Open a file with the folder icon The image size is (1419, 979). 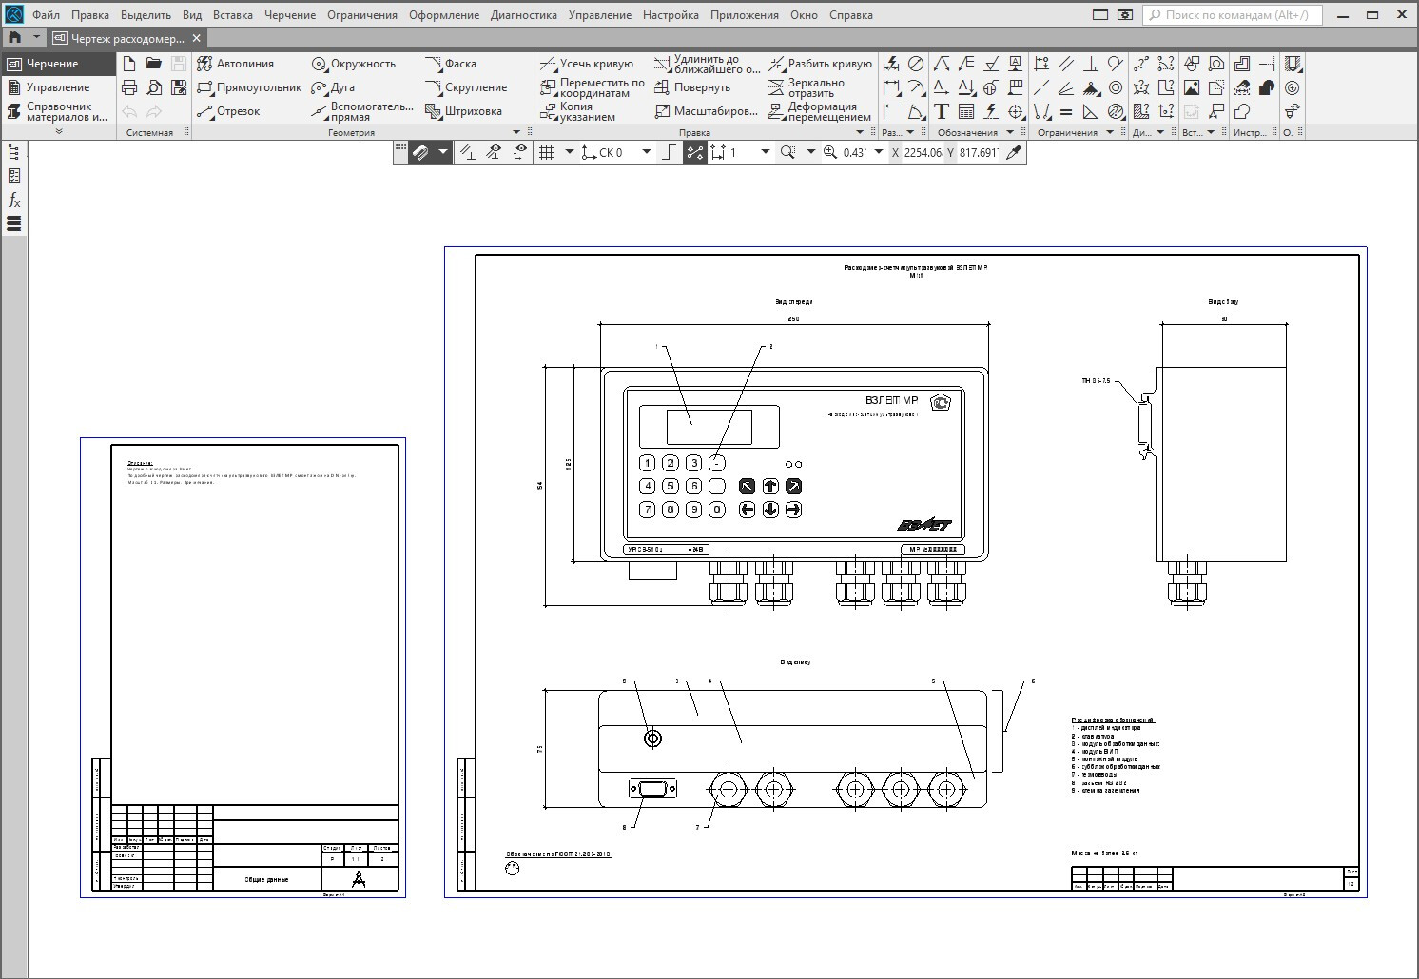pyautogui.click(x=154, y=64)
